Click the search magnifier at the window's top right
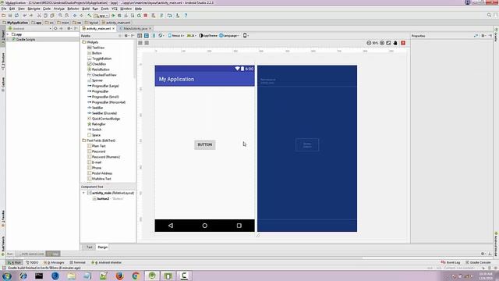 (489, 15)
